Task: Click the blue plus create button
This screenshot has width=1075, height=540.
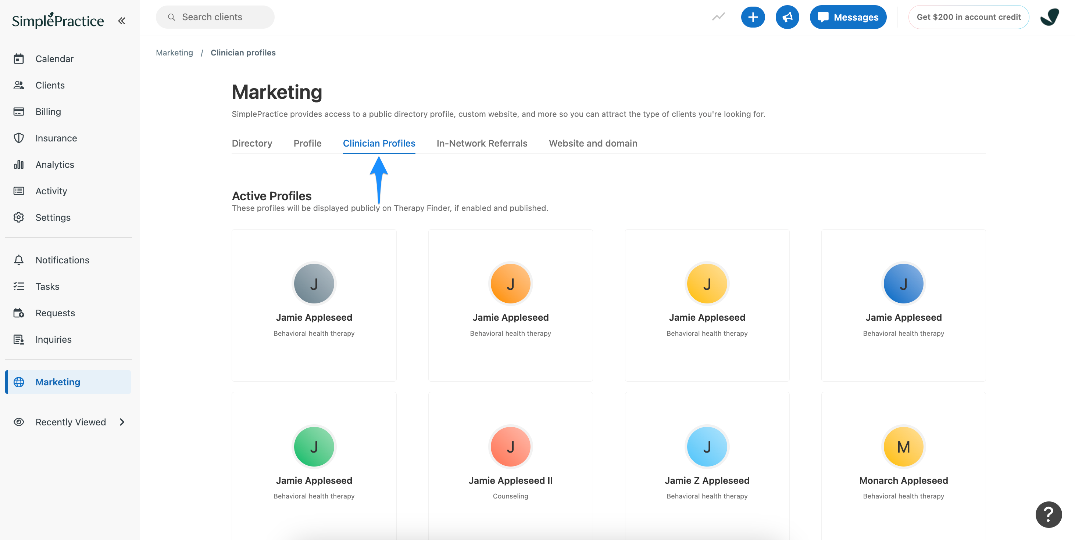Action: [753, 17]
